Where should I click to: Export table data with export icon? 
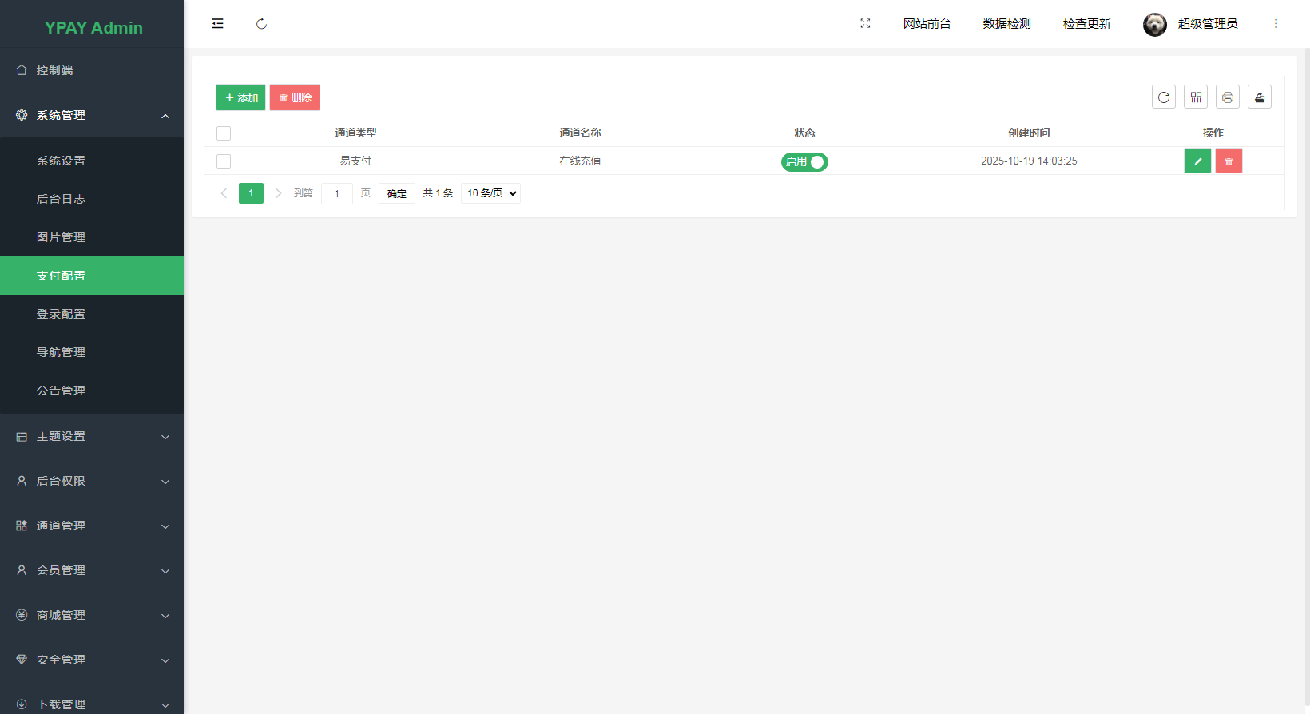1260,97
